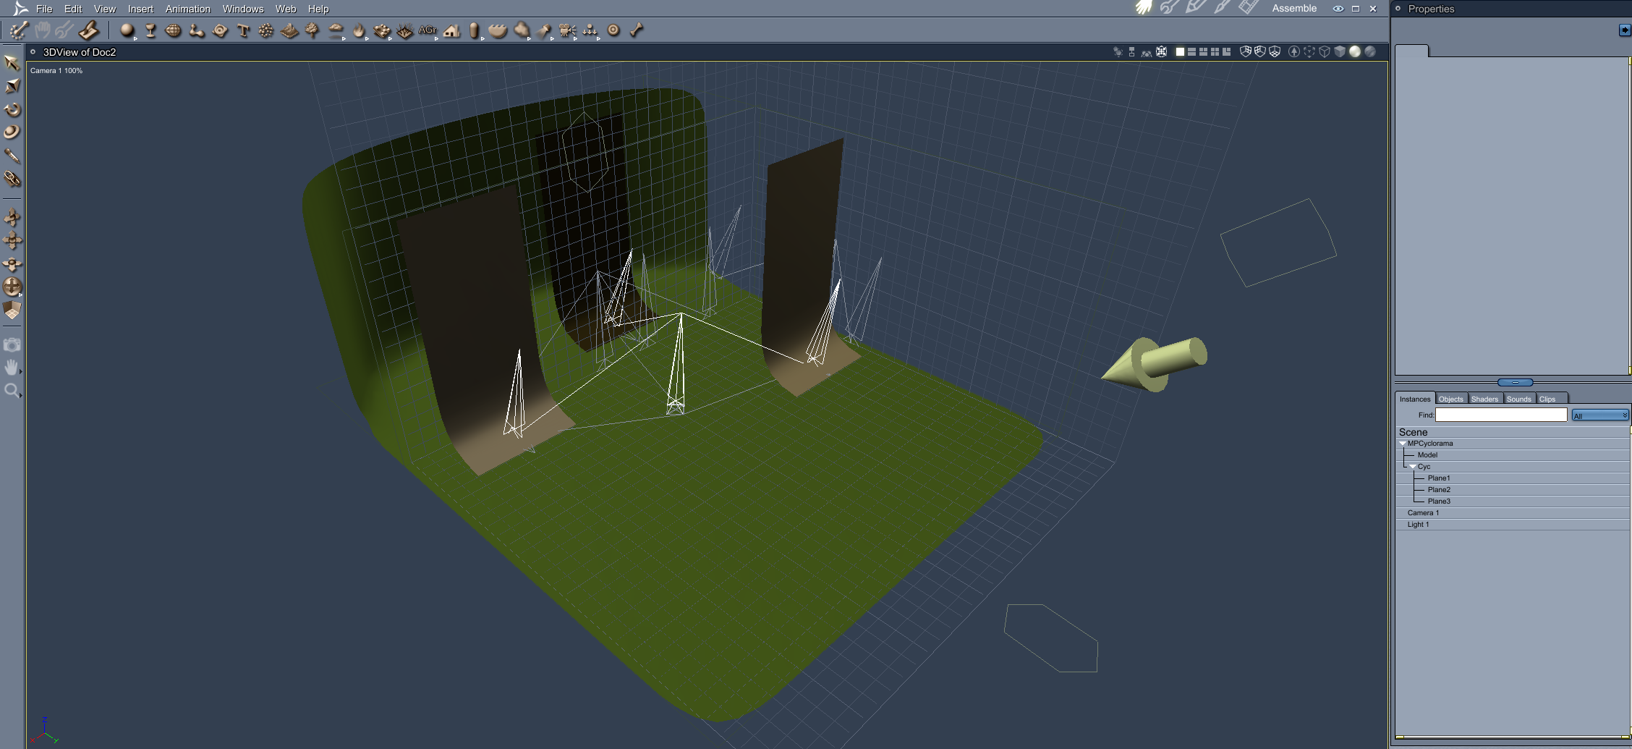Open the View menu
1632x749 pixels.
[105, 9]
